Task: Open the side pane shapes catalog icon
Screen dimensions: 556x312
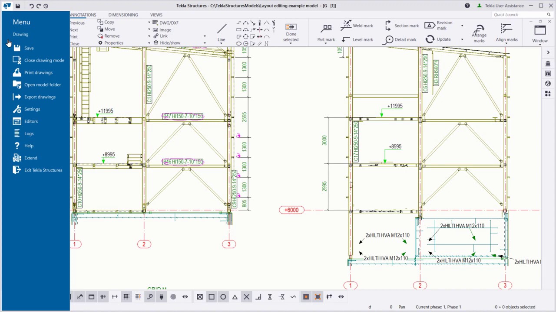Action: (x=548, y=94)
